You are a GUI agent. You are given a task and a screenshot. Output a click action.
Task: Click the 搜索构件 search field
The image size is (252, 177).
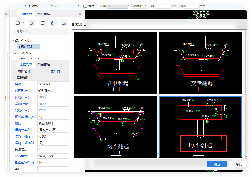point(41,32)
